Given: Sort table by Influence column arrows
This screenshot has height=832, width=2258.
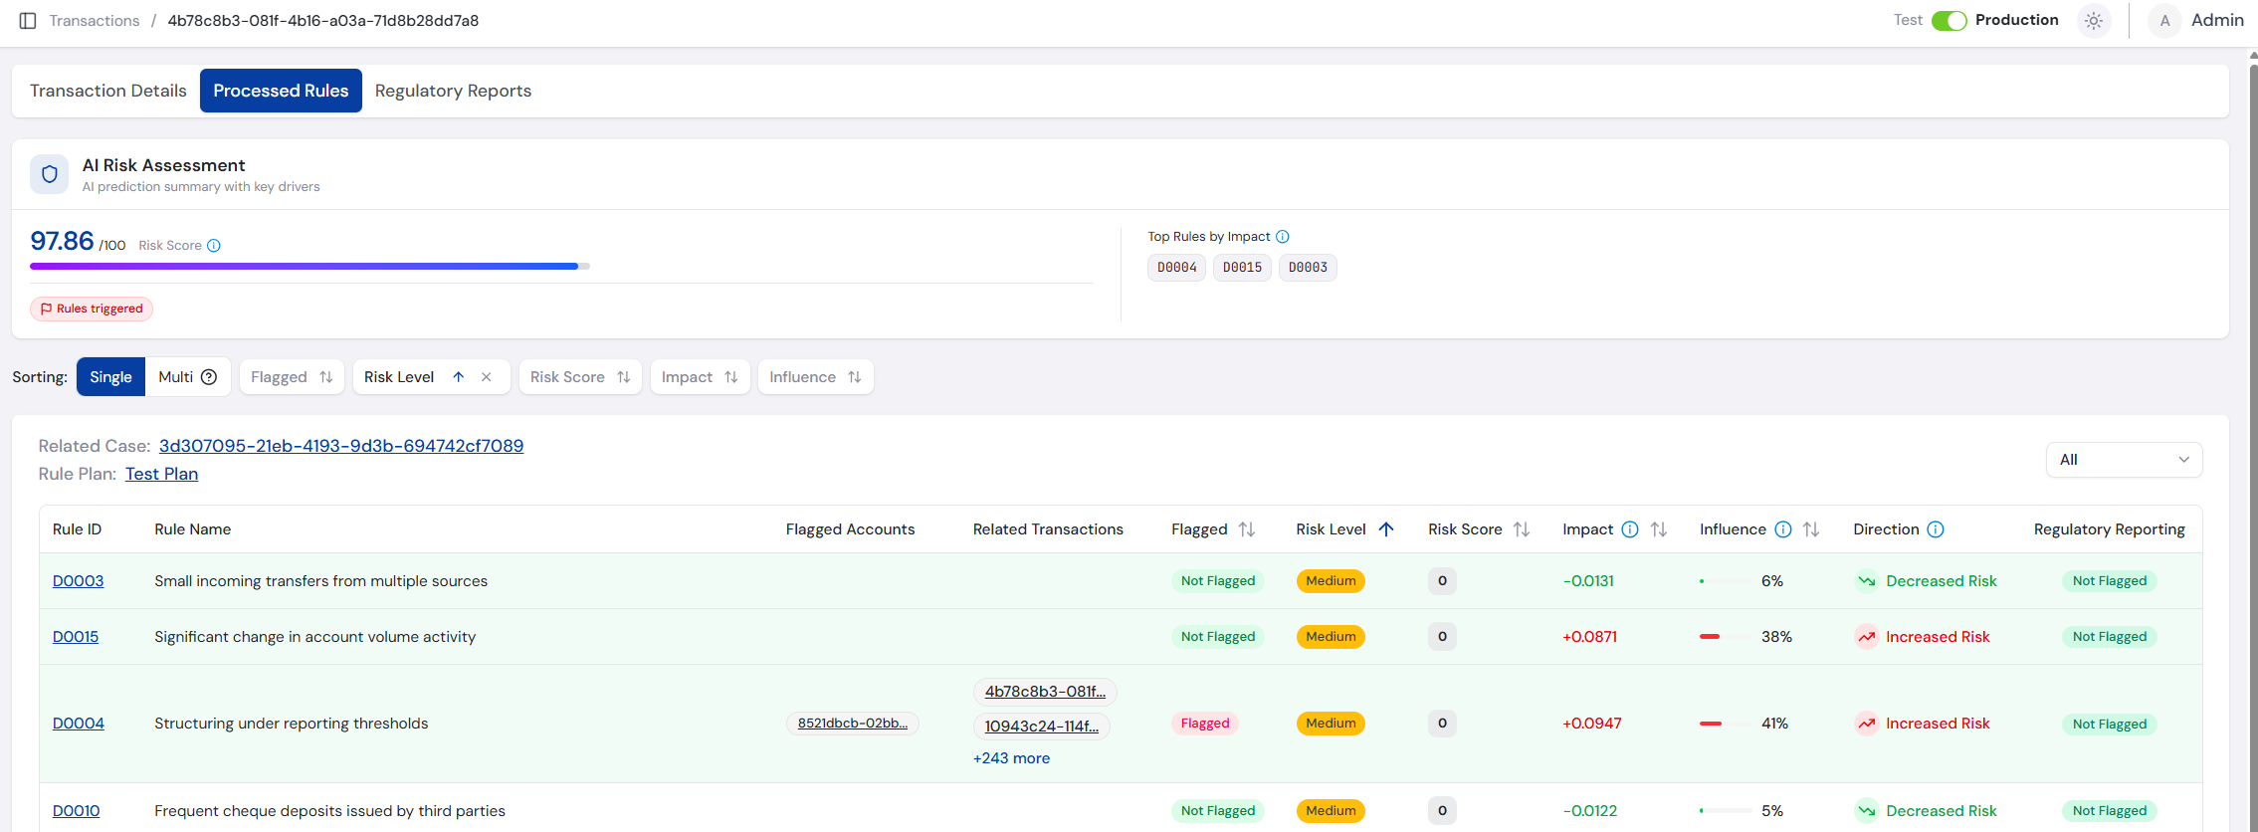Looking at the screenshot, I should tap(1811, 529).
